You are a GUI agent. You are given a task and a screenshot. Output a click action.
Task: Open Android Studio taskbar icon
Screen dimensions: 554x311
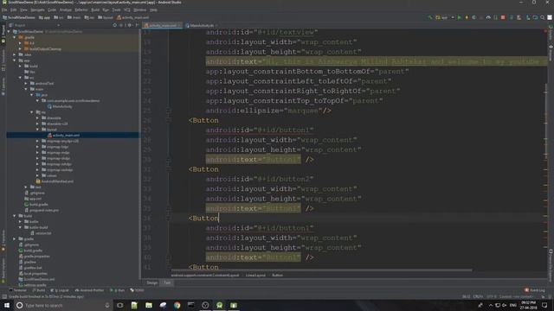pos(219,305)
